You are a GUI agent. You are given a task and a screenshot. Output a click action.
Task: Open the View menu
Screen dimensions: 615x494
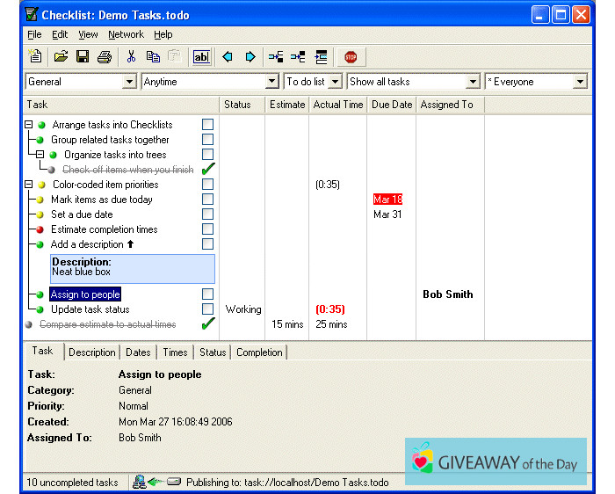click(88, 34)
